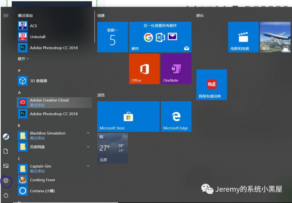Click the A letter index header
Screen dimensions: 292x203
point(19,92)
